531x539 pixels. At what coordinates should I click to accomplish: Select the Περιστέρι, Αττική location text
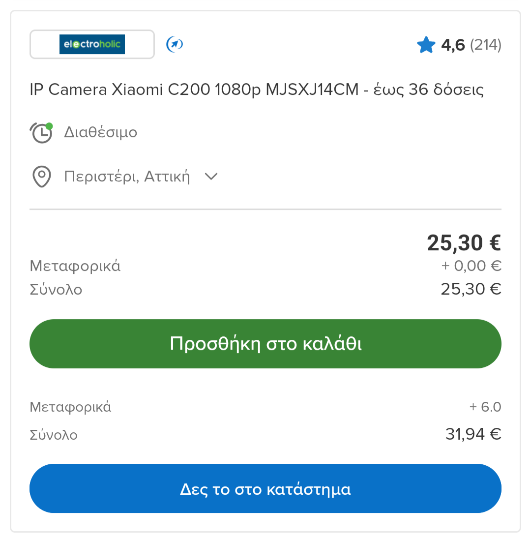[127, 177]
